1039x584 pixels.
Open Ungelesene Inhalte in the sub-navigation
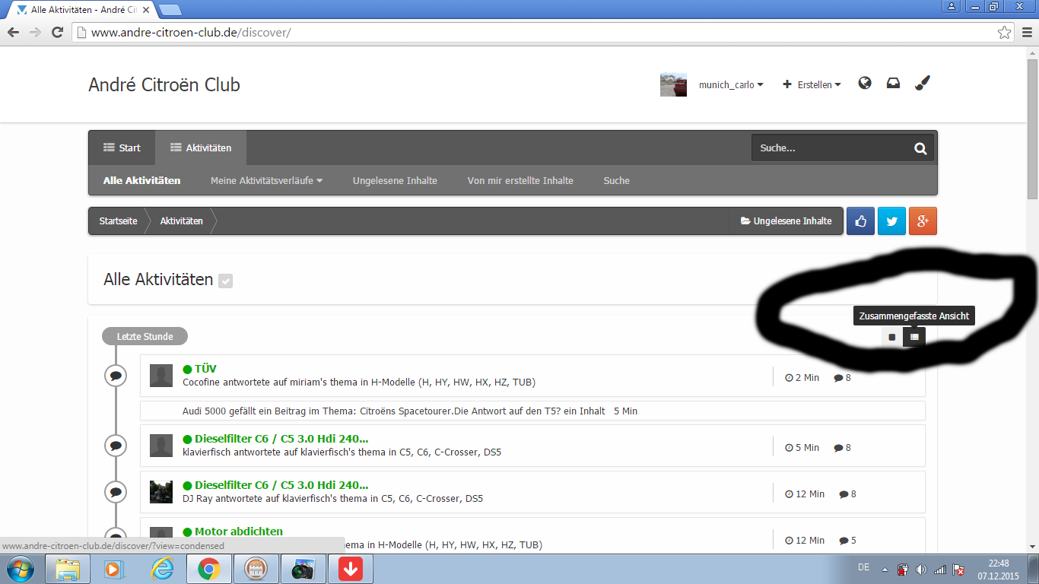(395, 181)
